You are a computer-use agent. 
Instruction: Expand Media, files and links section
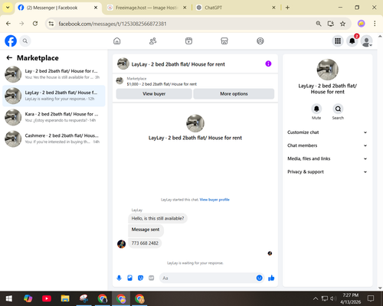(x=327, y=158)
